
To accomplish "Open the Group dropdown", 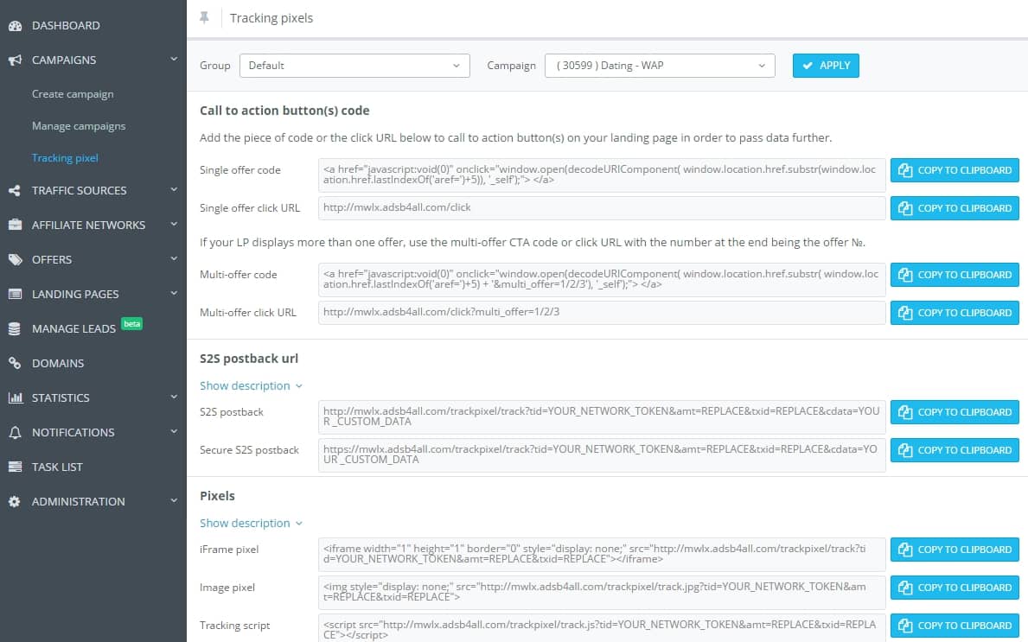I will click(x=354, y=66).
